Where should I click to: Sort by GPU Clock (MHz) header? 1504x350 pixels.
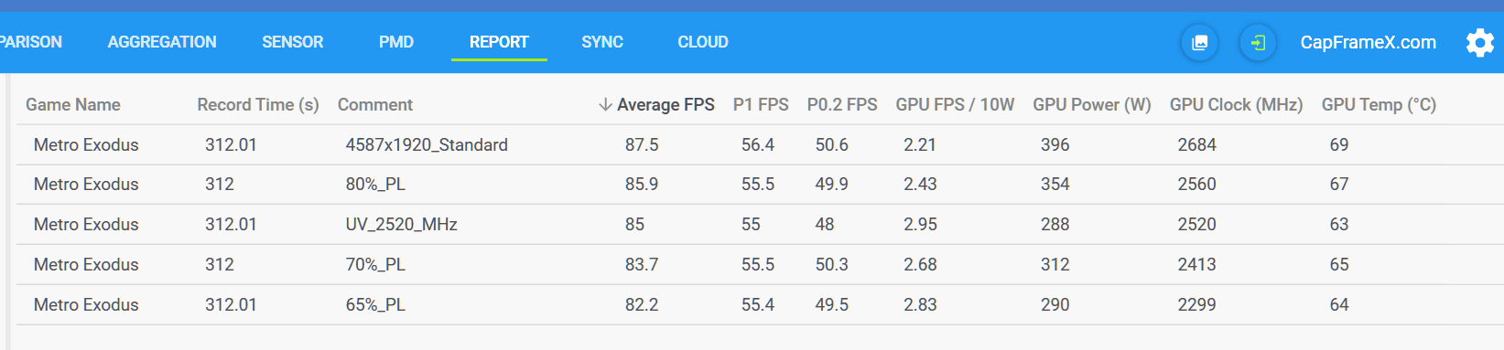1236,105
